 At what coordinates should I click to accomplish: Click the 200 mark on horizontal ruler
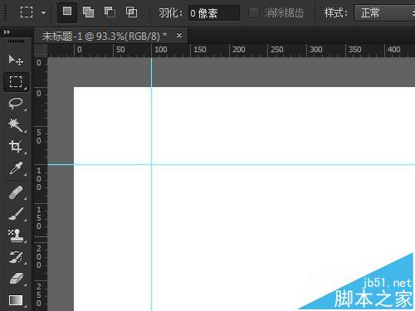238,50
